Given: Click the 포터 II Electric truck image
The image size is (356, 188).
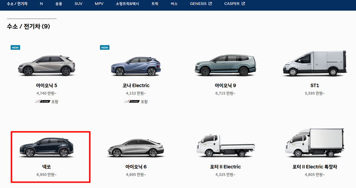Looking at the screenshot, I should click(225, 145).
